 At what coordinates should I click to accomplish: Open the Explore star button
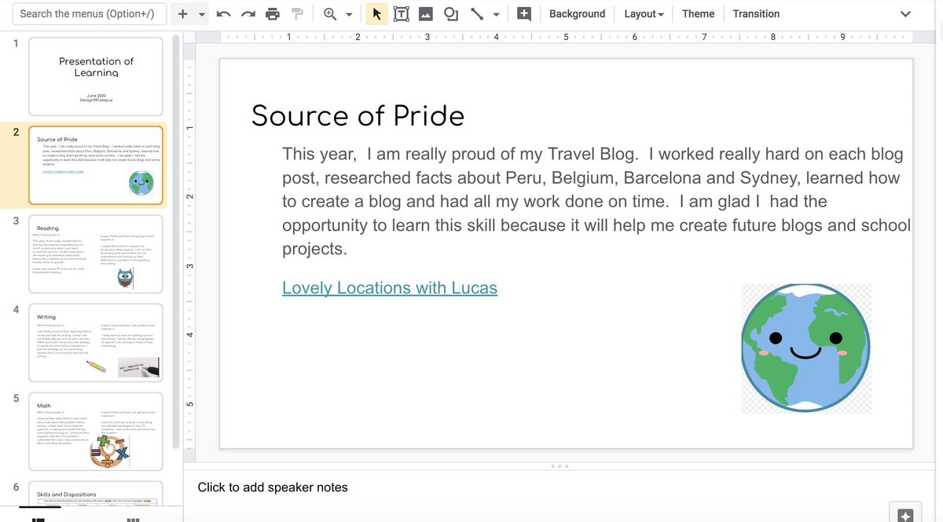pos(905,516)
